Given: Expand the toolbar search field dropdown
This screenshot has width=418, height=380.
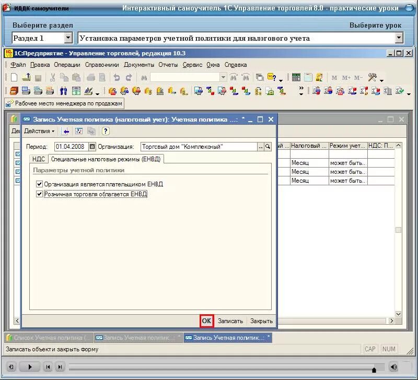Looking at the screenshot, I should (x=223, y=77).
